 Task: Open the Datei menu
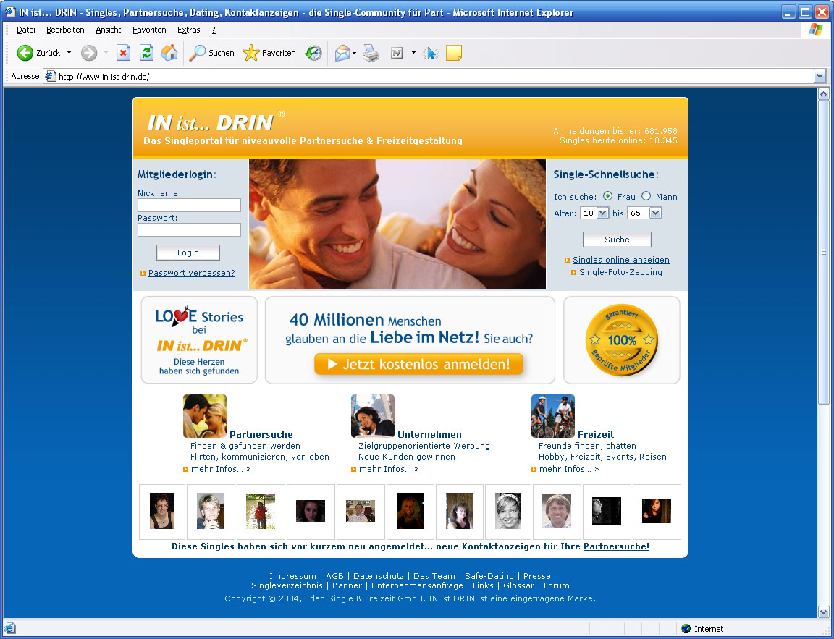tap(26, 30)
